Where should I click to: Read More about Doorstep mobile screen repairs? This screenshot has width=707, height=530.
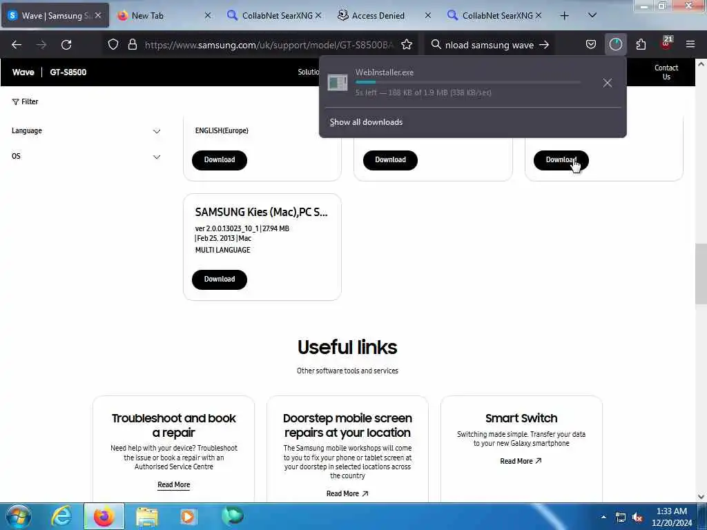pos(347,494)
